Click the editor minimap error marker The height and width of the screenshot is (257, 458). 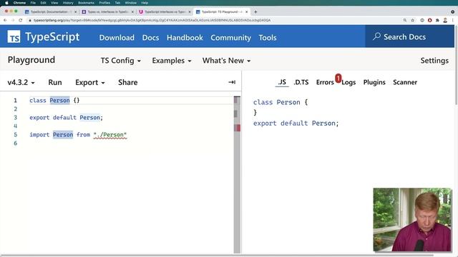(238, 128)
